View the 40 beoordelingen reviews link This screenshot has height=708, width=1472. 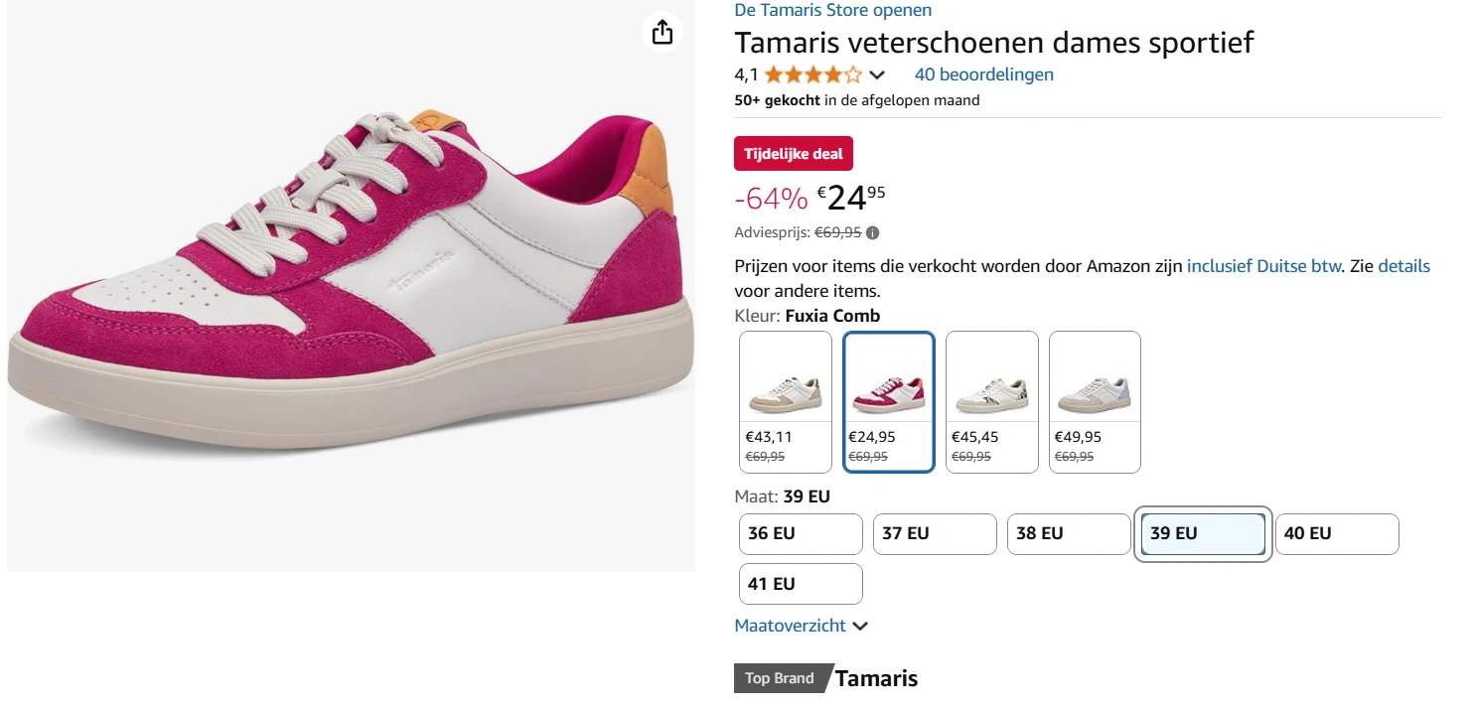pos(984,73)
